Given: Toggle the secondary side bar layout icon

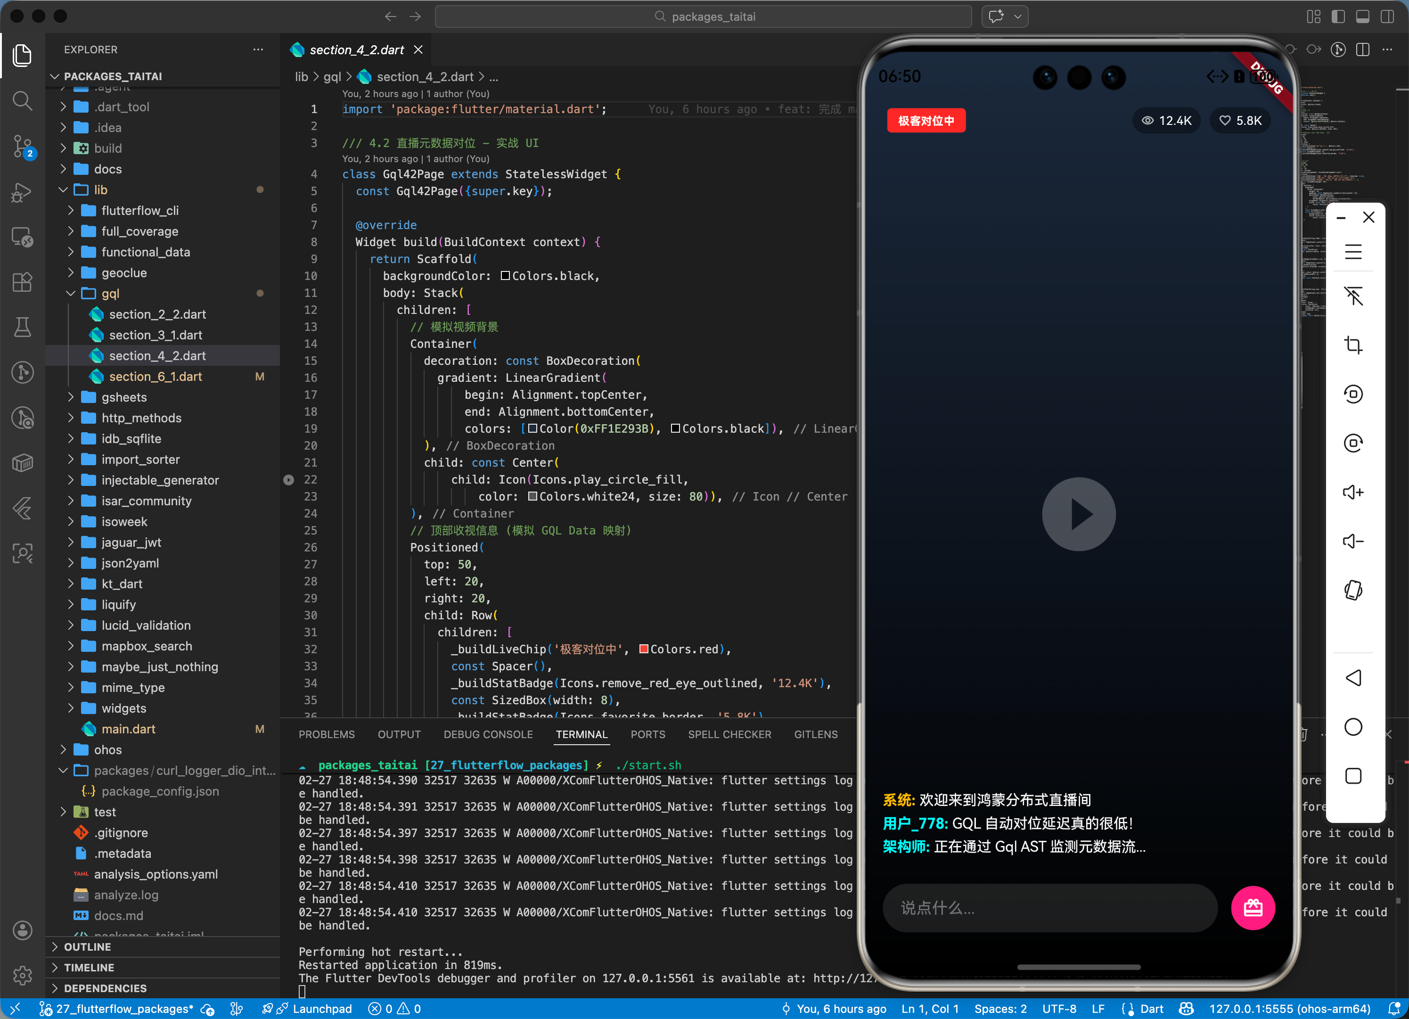Looking at the screenshot, I should 1387,17.
